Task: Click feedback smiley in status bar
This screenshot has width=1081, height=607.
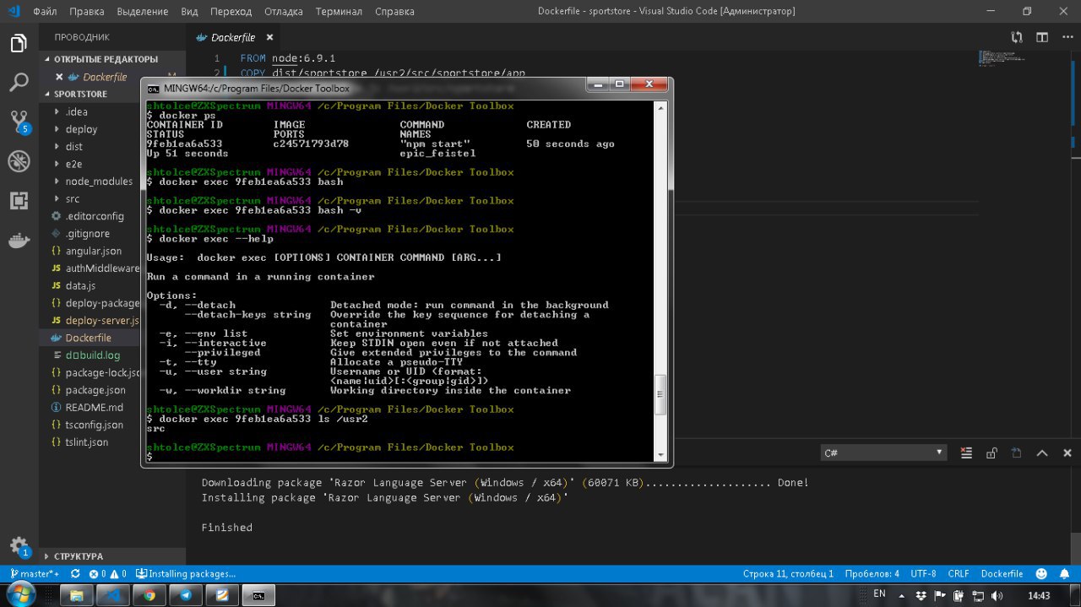Action: coord(1041,573)
